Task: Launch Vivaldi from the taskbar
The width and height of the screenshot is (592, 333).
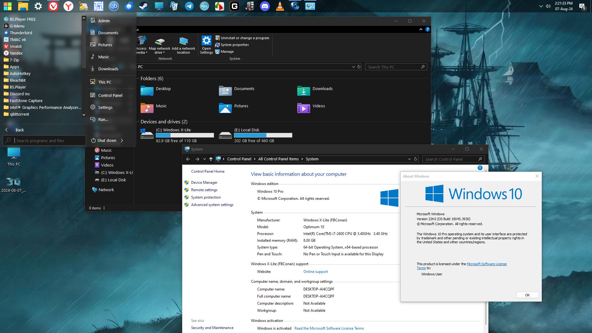Action: [x=53, y=6]
